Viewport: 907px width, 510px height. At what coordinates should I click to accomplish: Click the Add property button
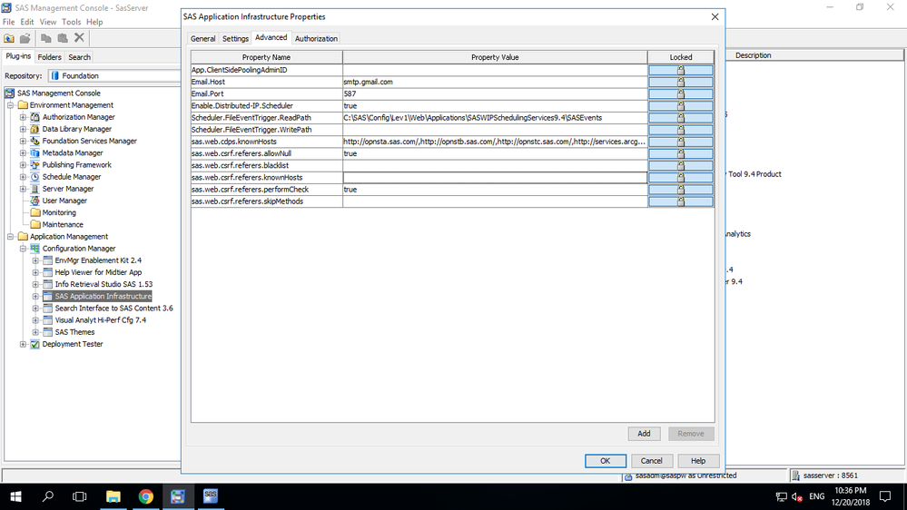coord(644,434)
